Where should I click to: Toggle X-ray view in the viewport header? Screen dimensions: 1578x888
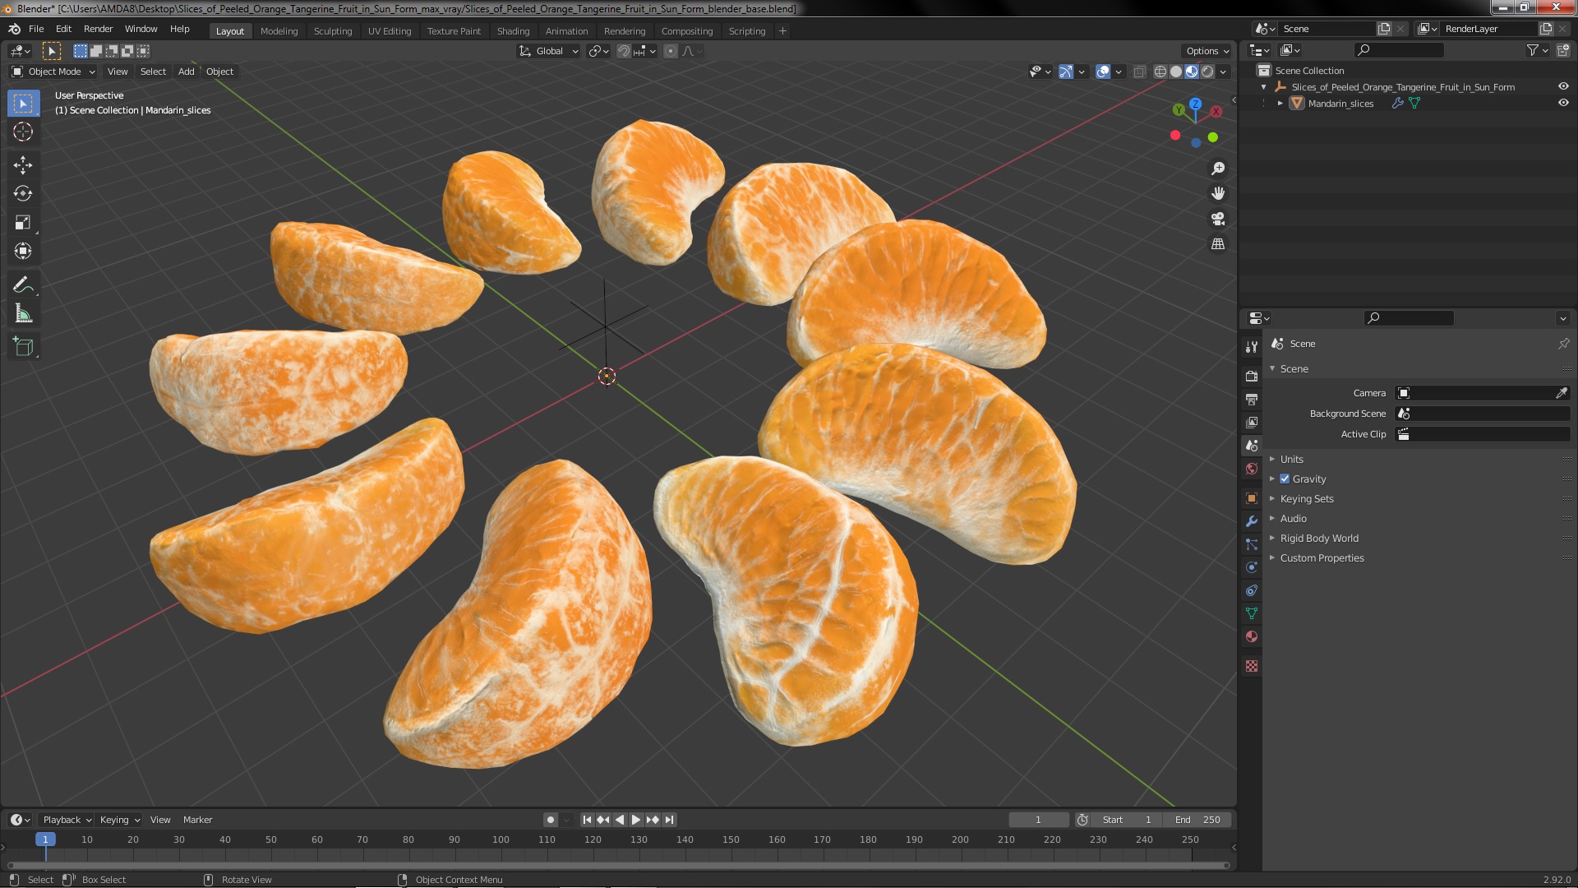(1139, 72)
